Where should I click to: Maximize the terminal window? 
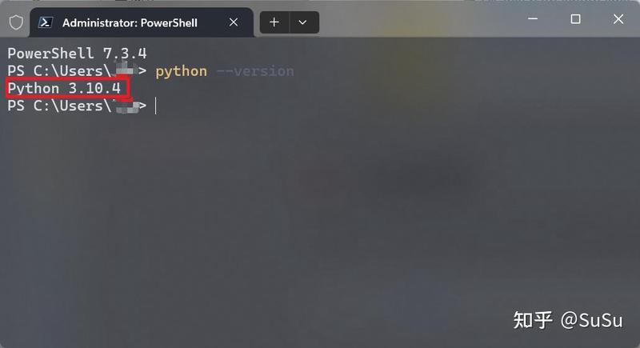(575, 18)
